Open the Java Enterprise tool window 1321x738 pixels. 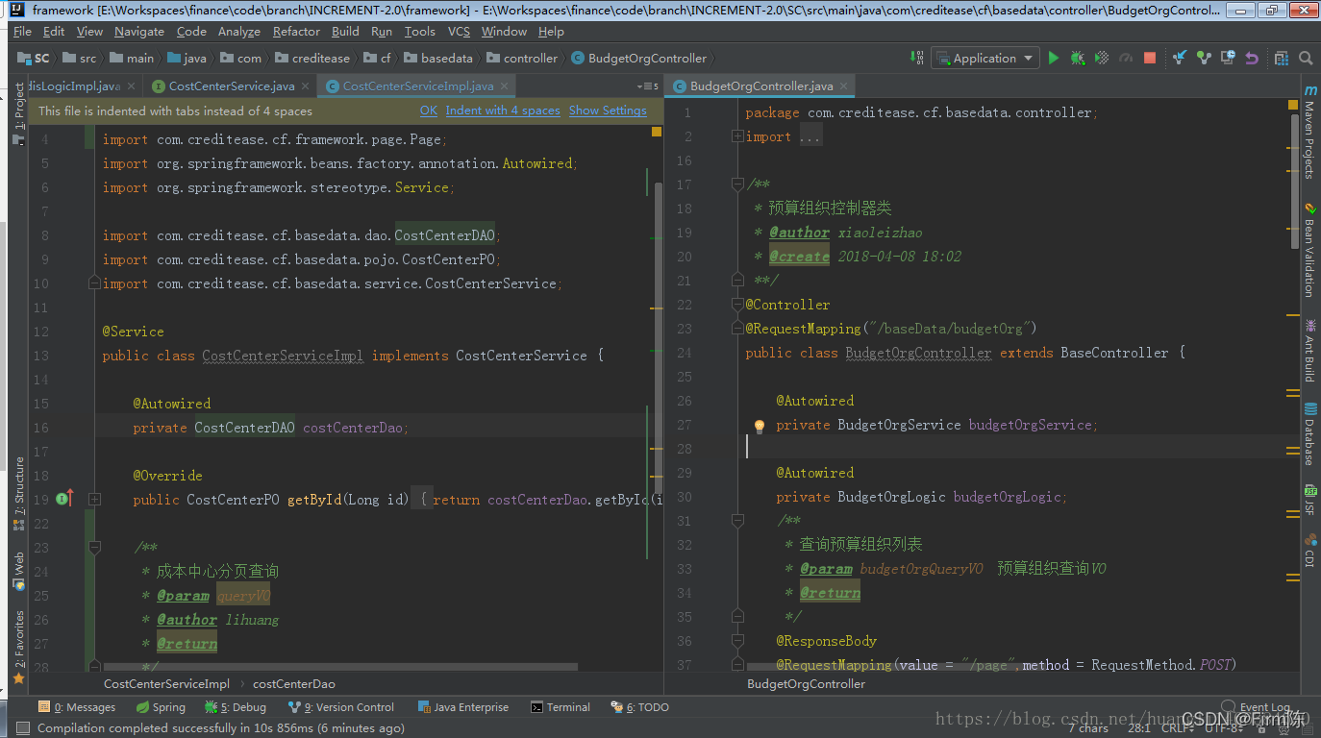[464, 707]
